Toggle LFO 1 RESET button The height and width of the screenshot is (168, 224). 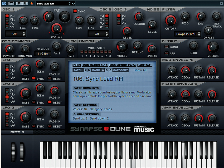50,78
